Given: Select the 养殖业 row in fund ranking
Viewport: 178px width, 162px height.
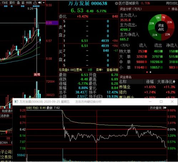Looking at the screenshot, I should pyautogui.click(x=148, y=87).
